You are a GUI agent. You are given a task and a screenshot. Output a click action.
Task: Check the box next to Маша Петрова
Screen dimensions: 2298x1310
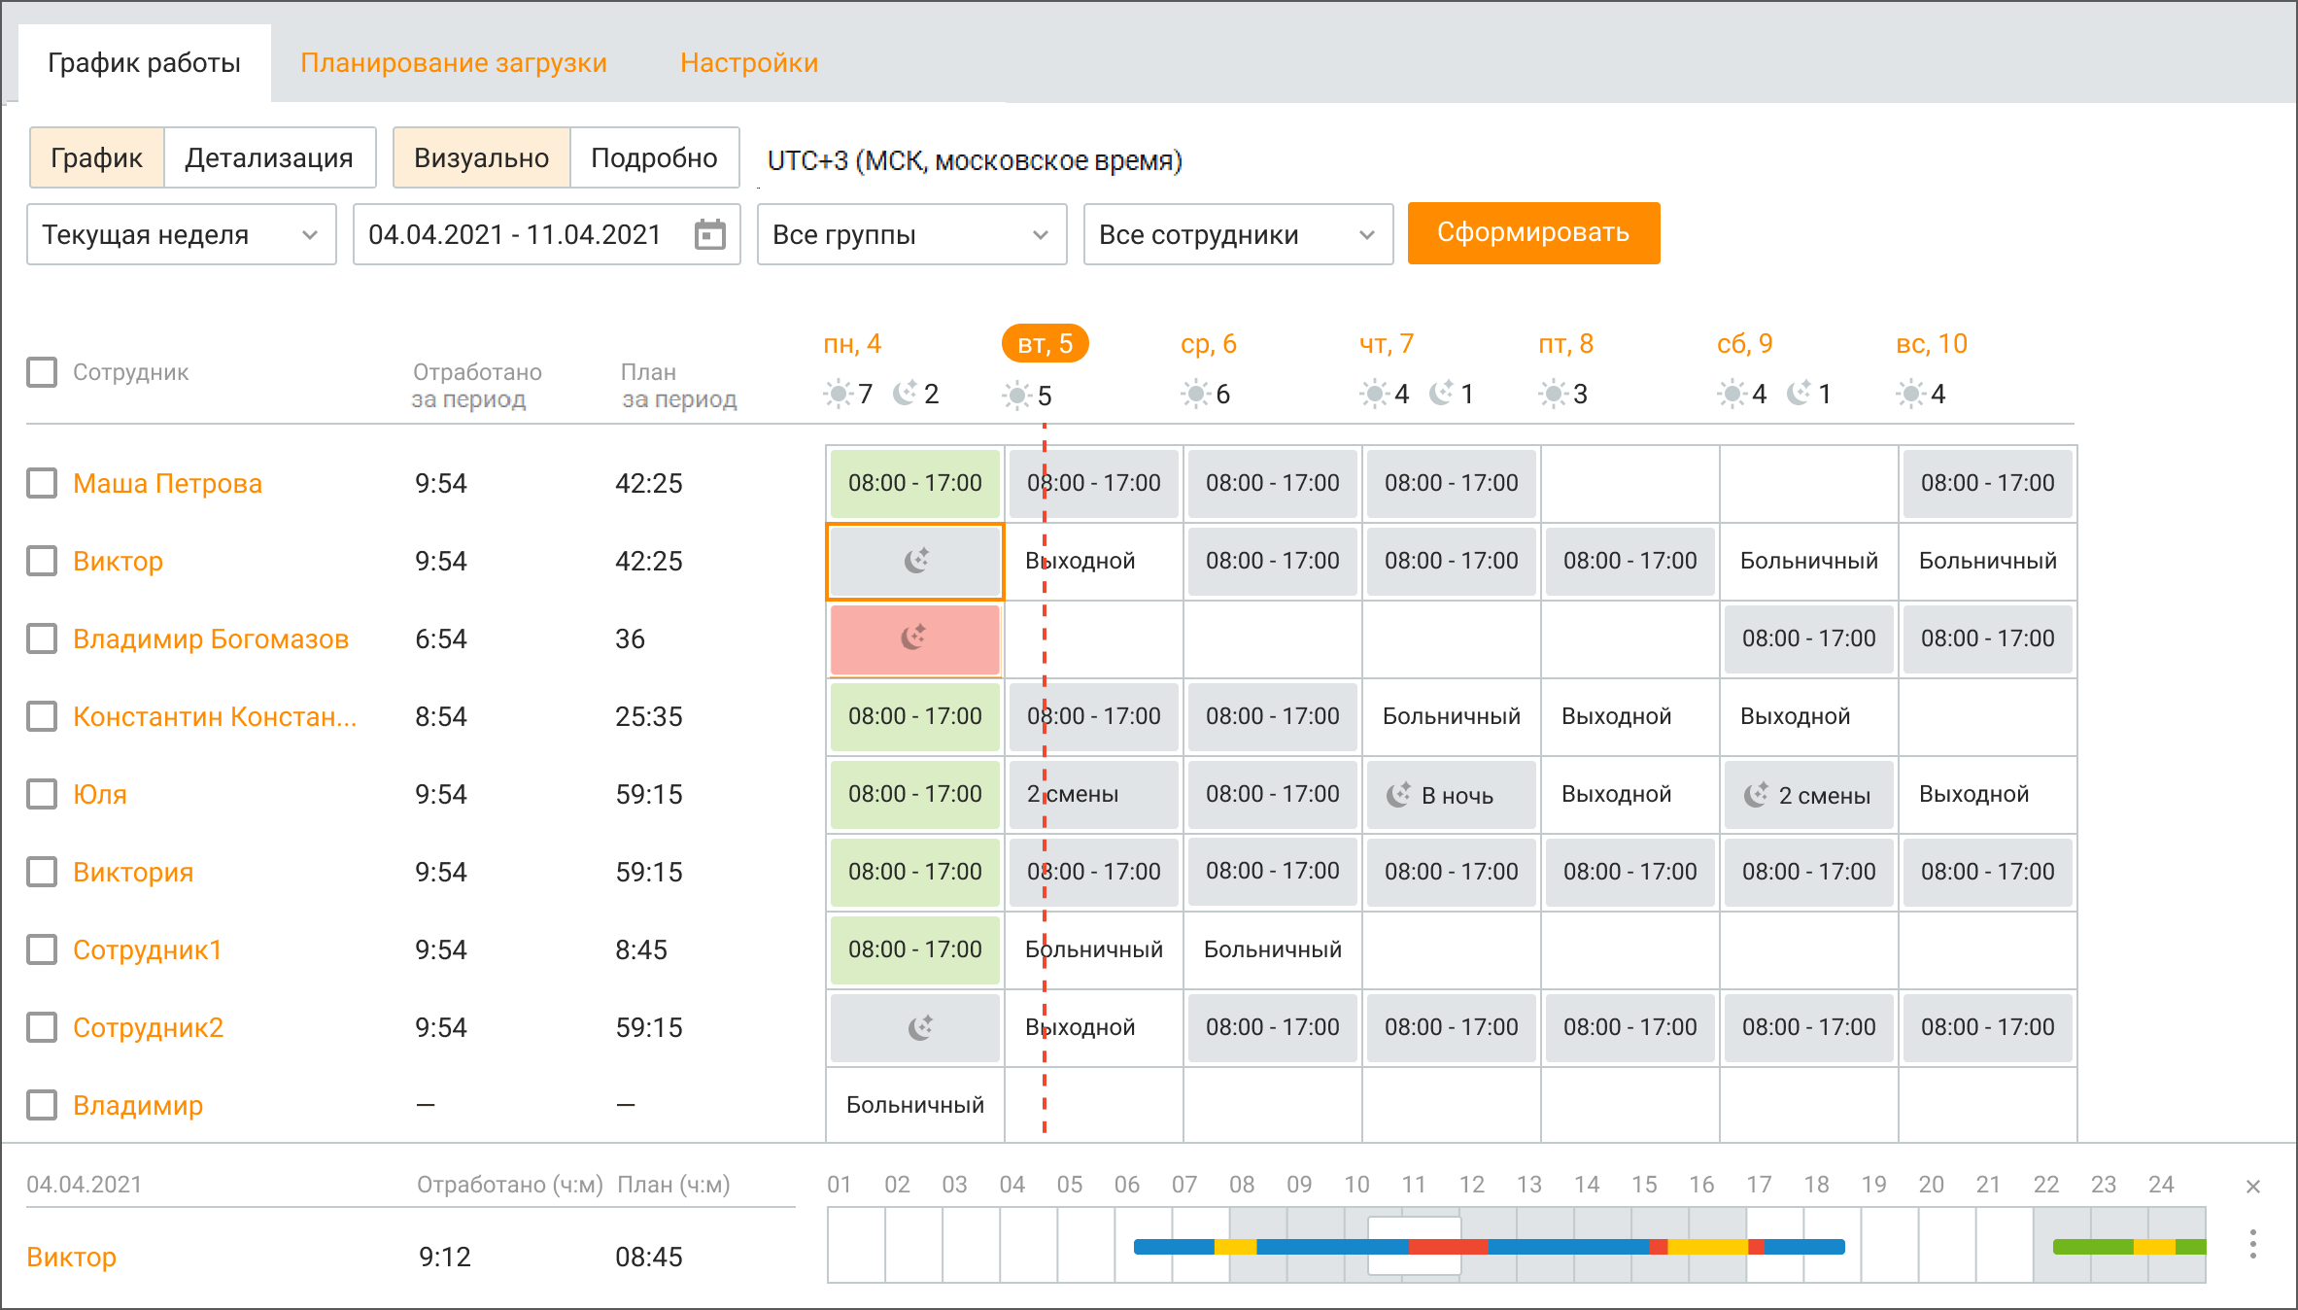pyautogui.click(x=42, y=483)
